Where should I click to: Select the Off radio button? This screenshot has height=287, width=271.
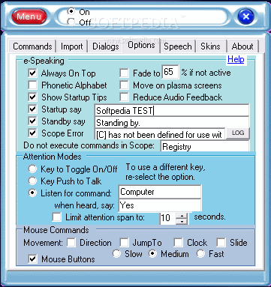coord(71,22)
